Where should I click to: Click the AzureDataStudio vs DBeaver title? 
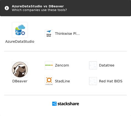coord(38,6)
